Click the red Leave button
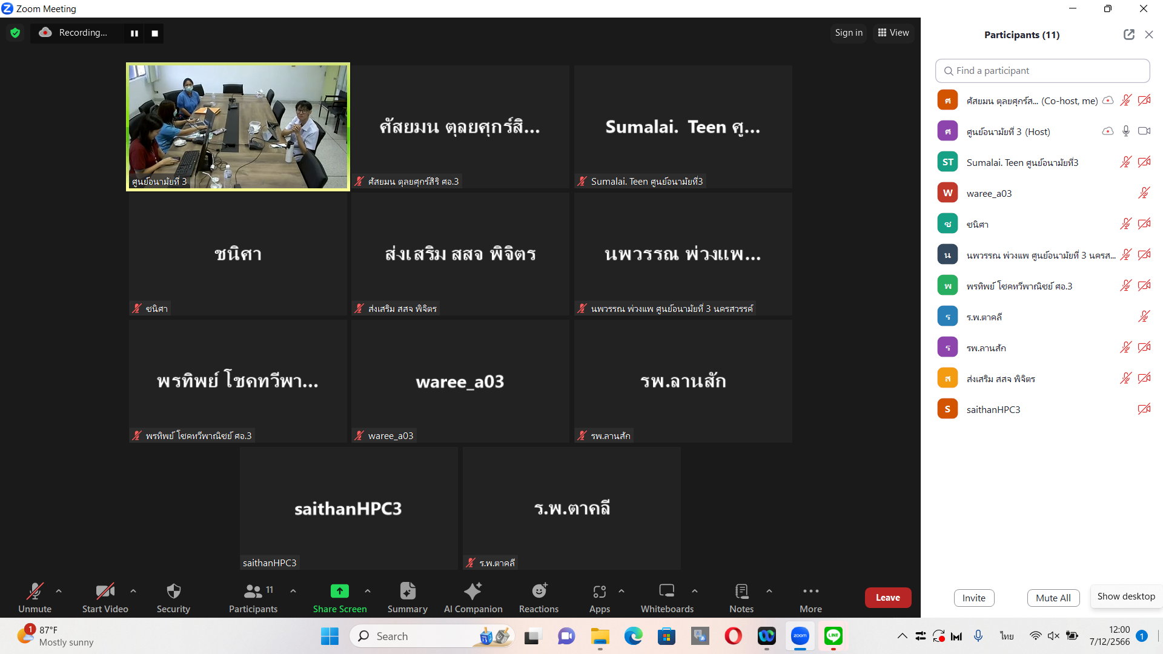 888,598
